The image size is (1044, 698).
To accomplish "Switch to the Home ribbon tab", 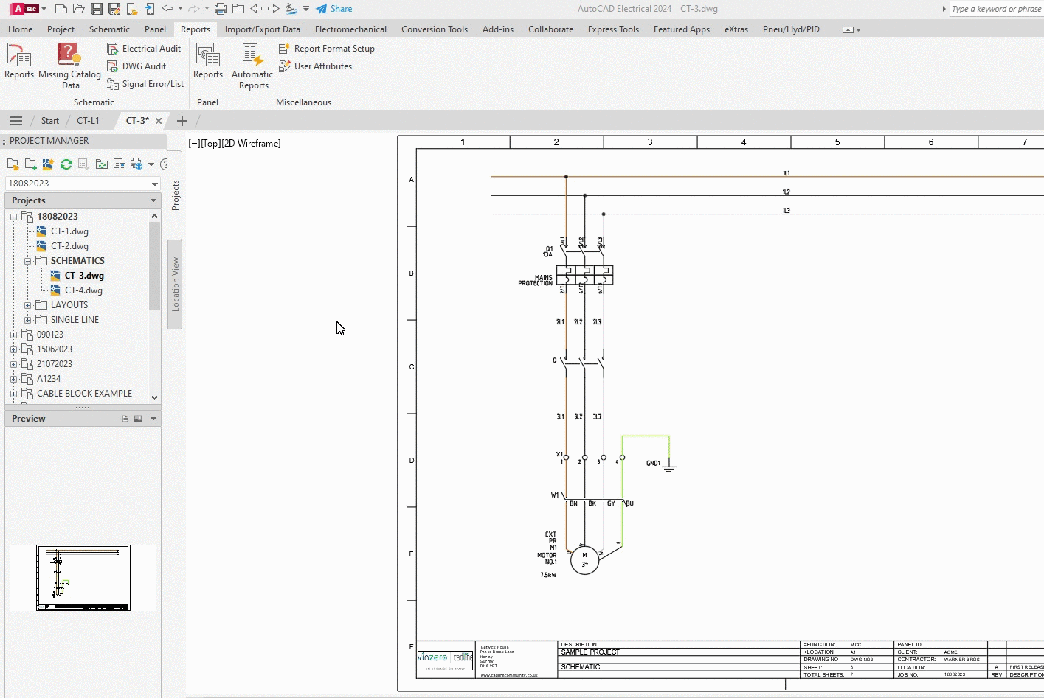I will coord(20,29).
